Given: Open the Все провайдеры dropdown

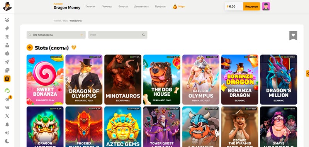Looking at the screenshot, I should tap(56, 35).
